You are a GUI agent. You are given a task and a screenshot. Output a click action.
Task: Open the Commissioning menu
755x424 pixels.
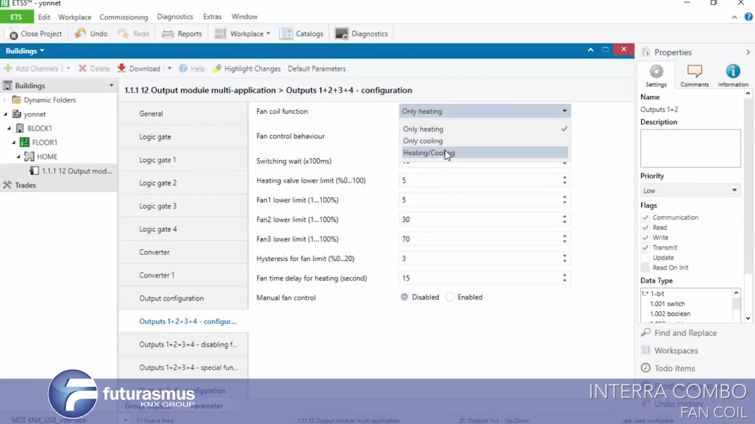[123, 17]
